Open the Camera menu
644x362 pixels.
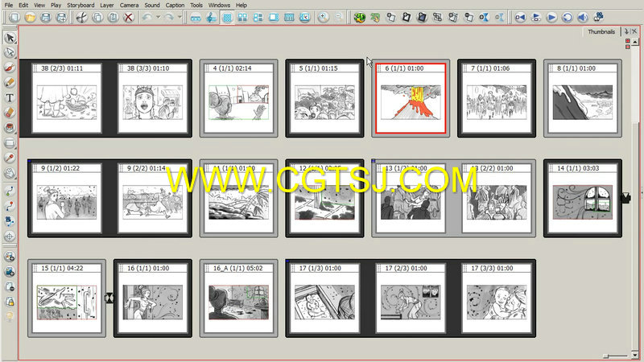(x=129, y=5)
